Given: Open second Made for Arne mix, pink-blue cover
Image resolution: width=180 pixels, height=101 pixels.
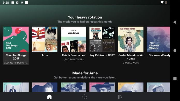Looking at the screenshot, I should [45, 87].
